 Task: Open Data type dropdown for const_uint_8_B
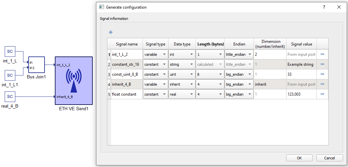click(182, 74)
